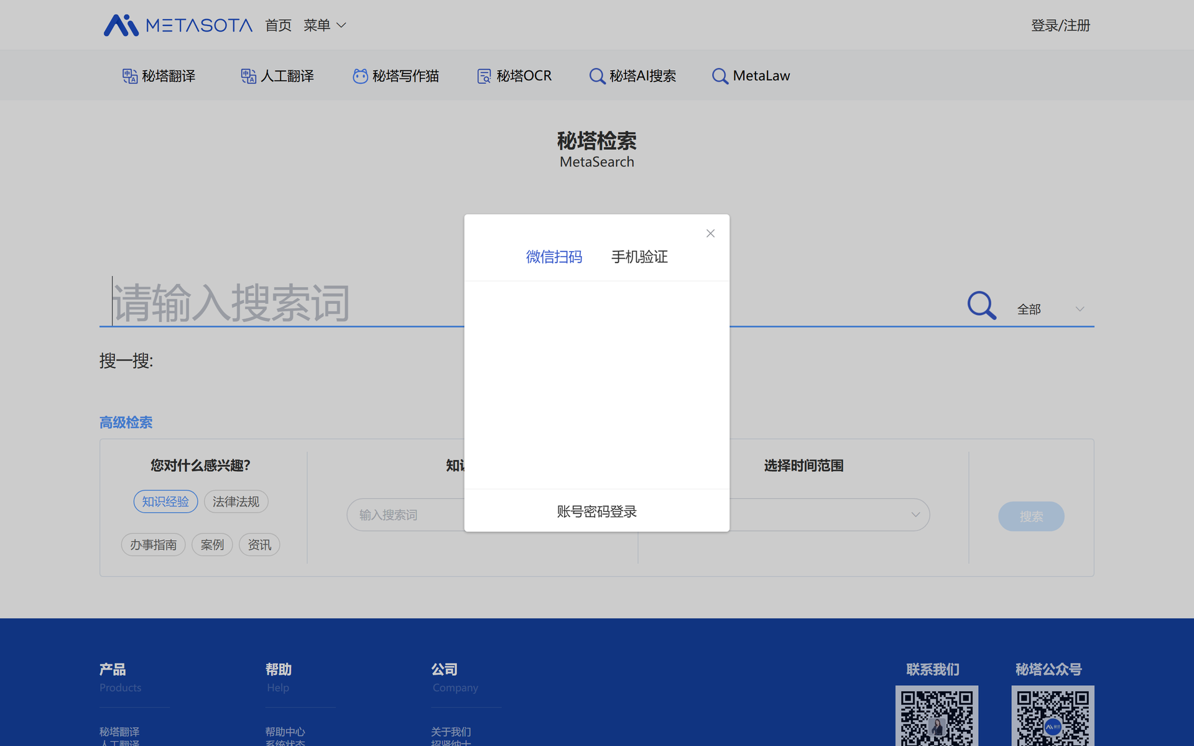Open MetaLaw navigation item
This screenshot has height=746, width=1194.
751,76
